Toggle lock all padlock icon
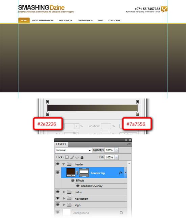This screenshot has height=220, width=186. point(82,157)
